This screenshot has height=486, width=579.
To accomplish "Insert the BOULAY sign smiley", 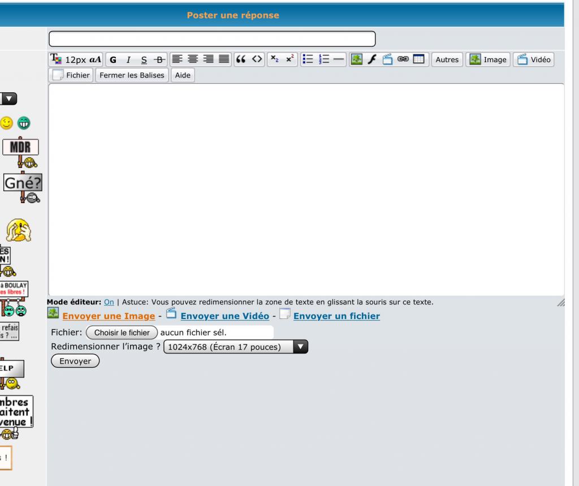I will click(14, 299).
